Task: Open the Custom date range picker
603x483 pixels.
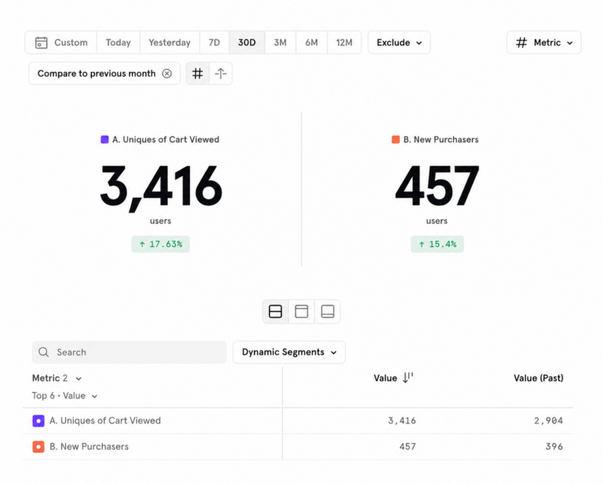Action: pos(61,42)
